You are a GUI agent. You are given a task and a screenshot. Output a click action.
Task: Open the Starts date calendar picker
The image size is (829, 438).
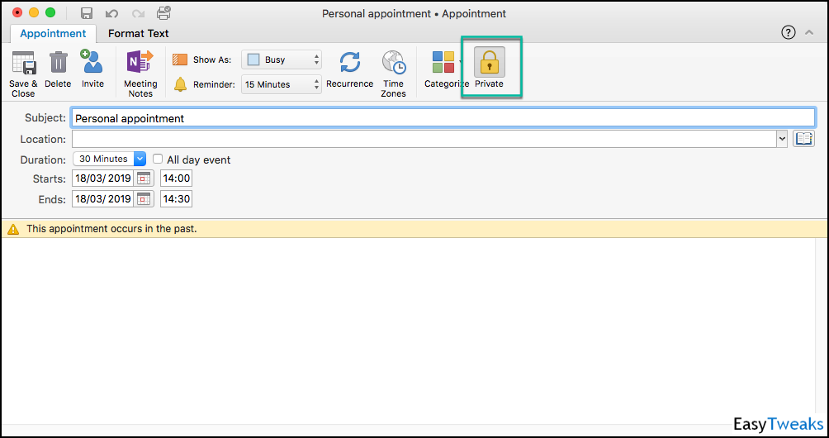[x=144, y=179]
